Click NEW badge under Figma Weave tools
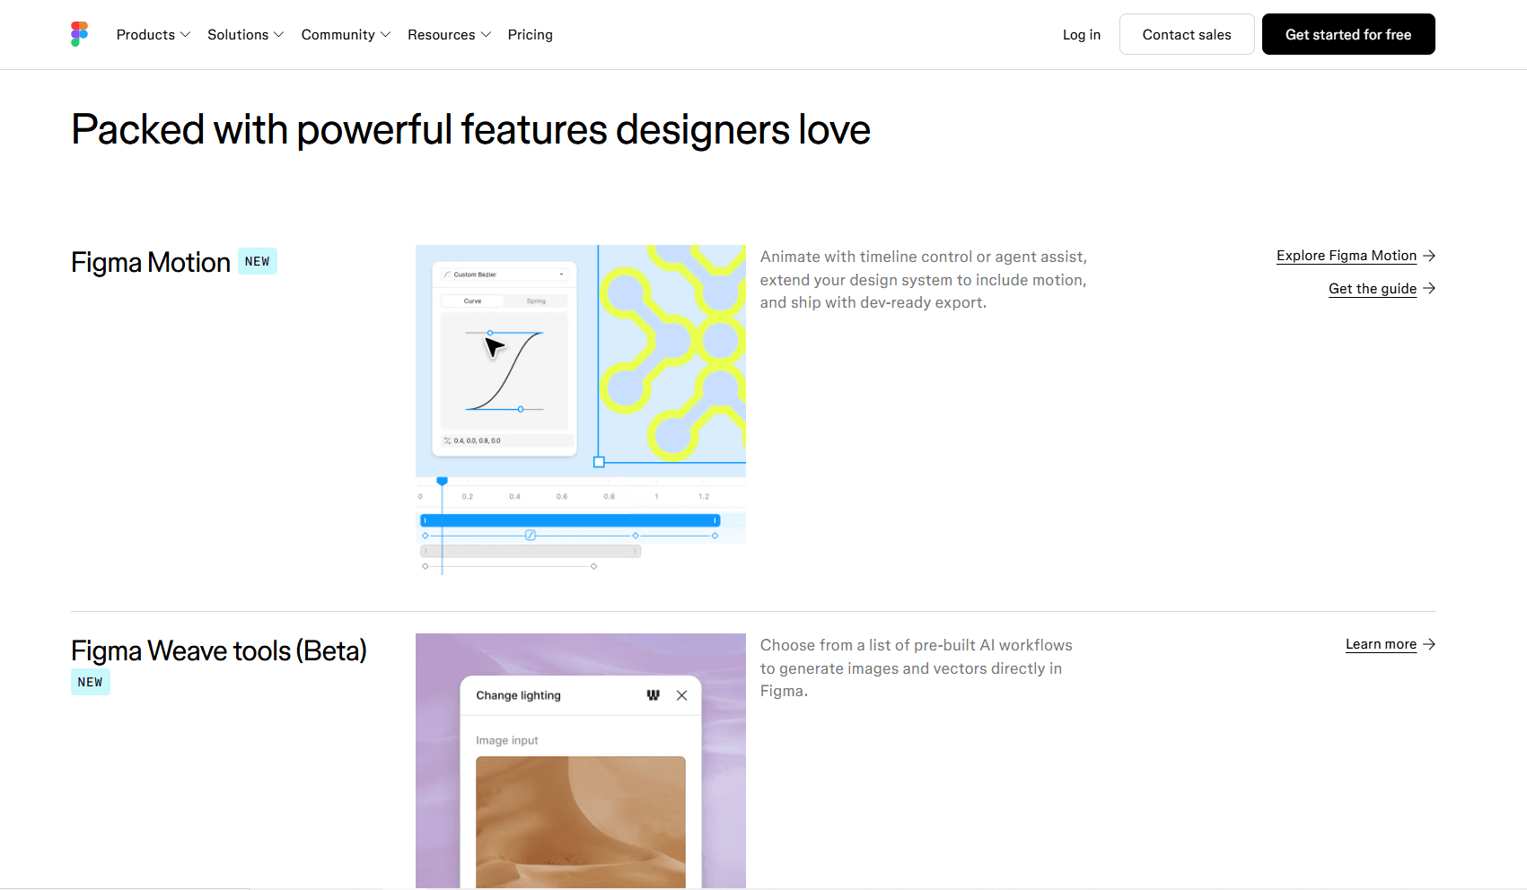The height and width of the screenshot is (890, 1527). [91, 682]
